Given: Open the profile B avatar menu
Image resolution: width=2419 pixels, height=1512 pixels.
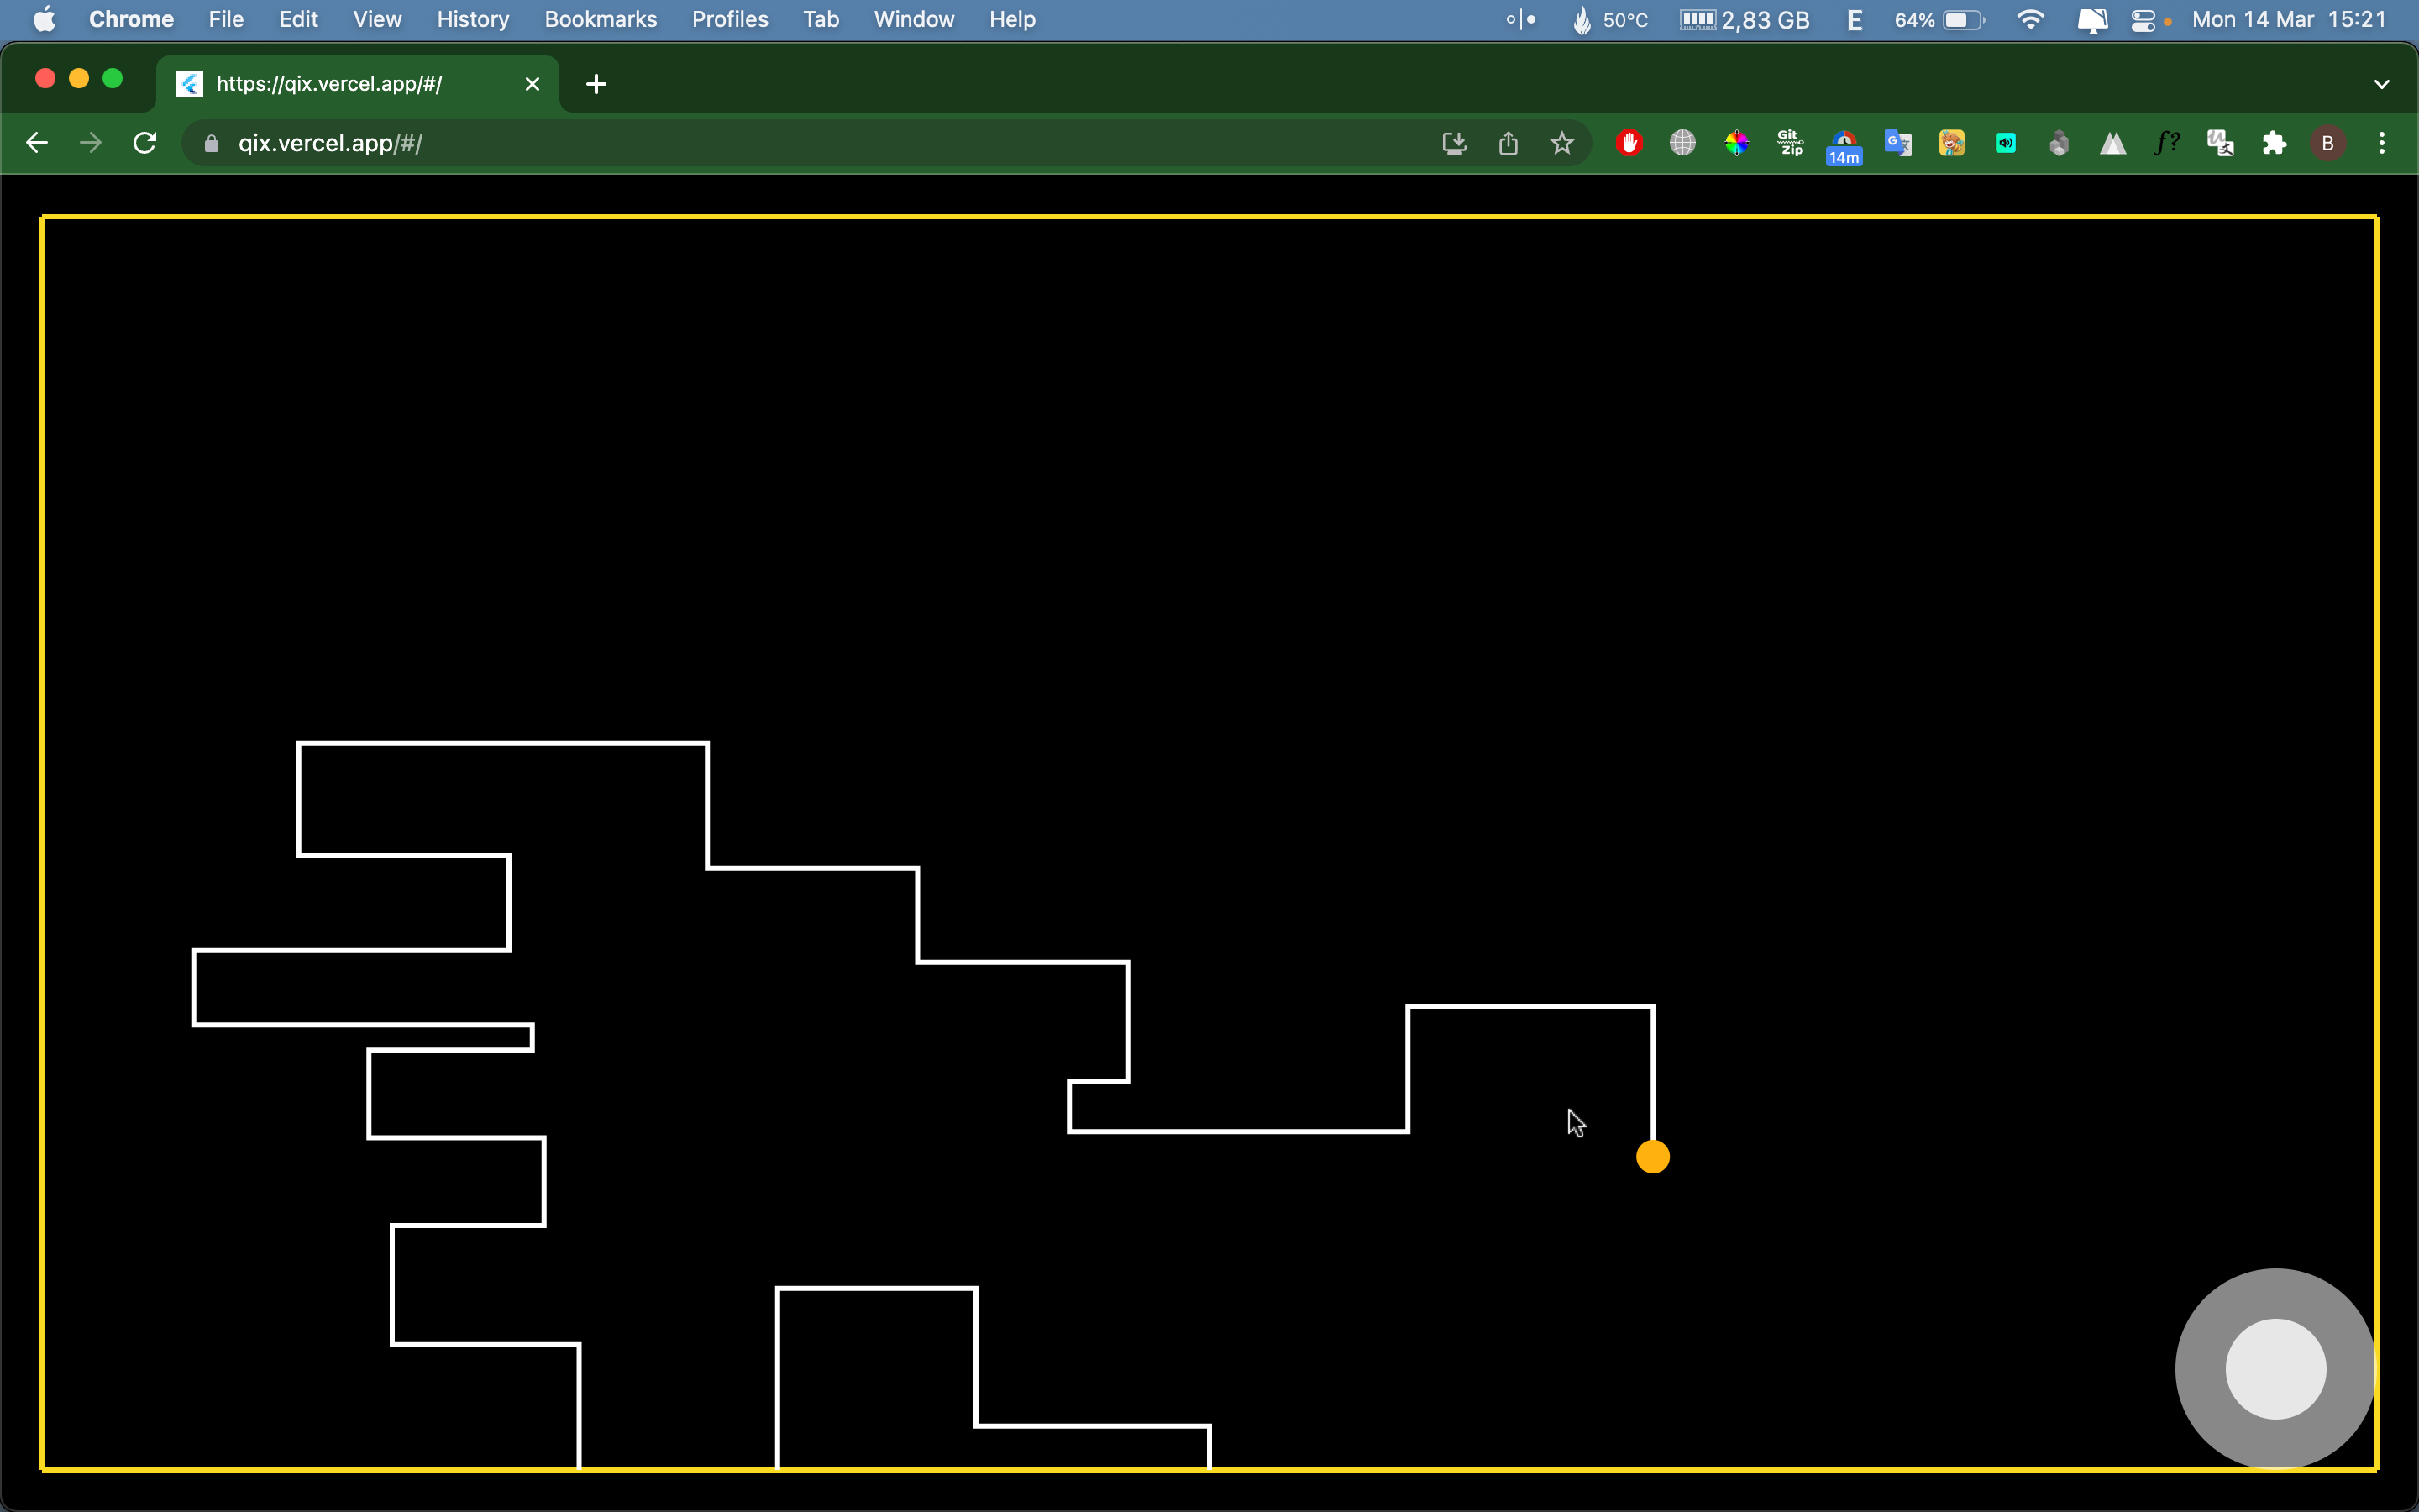Looking at the screenshot, I should click(2327, 143).
